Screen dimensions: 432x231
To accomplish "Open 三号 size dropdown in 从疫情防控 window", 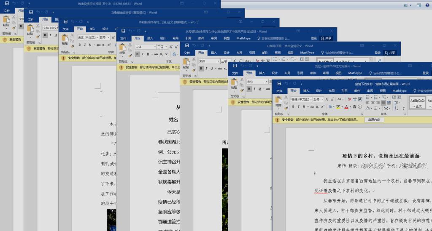I will pyautogui.click(x=166, y=47).
